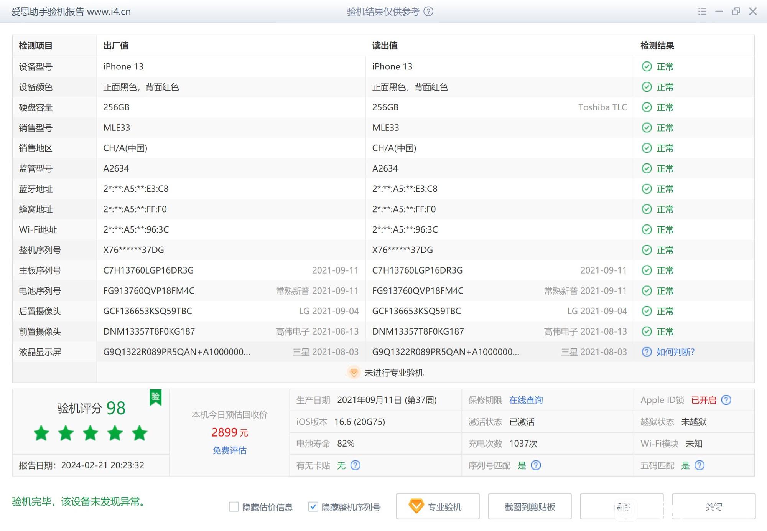Click the 已开启 Apple ID lock status
Viewport: 767px width, 531px height.
[x=703, y=400]
